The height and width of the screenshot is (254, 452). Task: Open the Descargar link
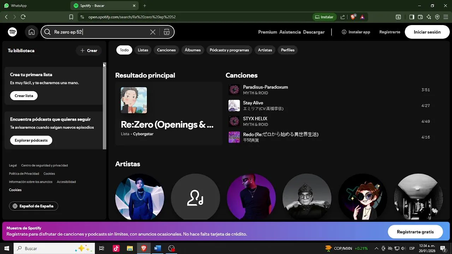tap(314, 32)
